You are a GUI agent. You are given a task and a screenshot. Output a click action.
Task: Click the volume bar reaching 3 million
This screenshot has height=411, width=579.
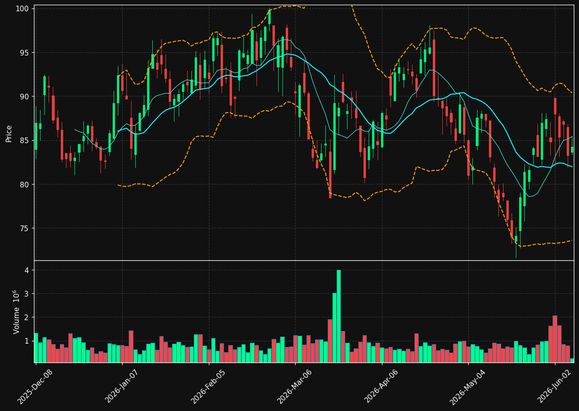[334, 328]
